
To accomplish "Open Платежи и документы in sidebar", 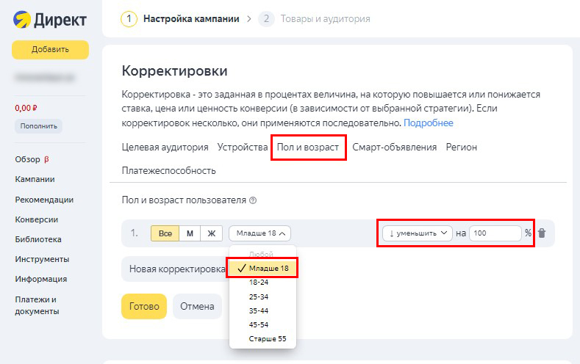I will [37, 305].
